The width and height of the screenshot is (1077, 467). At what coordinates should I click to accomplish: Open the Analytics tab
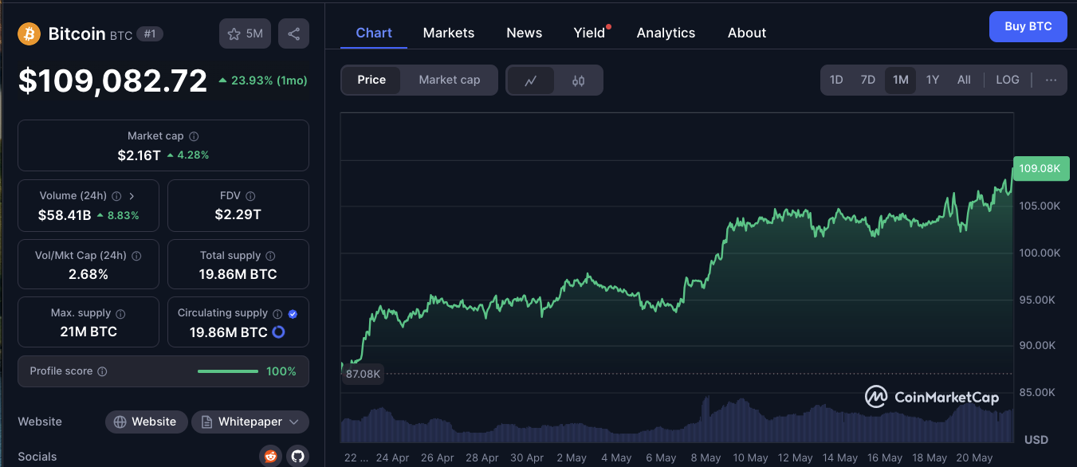666,33
